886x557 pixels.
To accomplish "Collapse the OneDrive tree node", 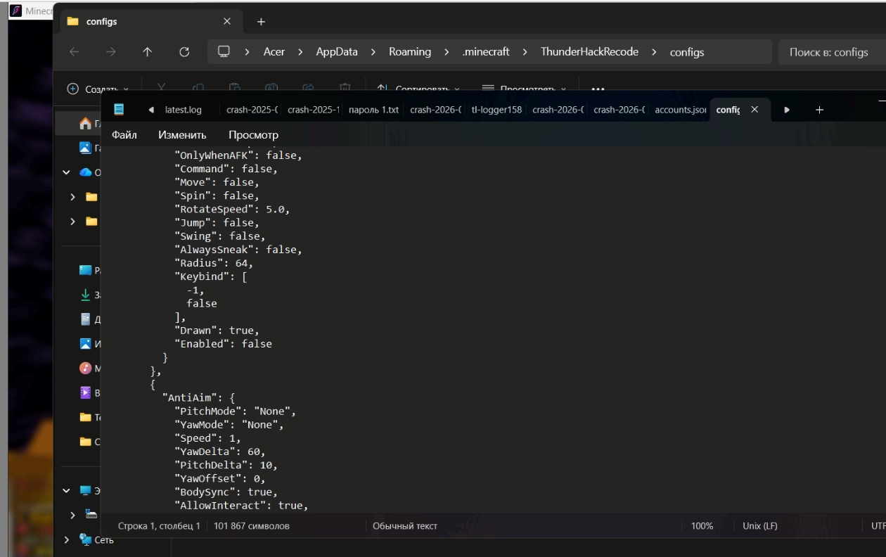I will tap(67, 172).
